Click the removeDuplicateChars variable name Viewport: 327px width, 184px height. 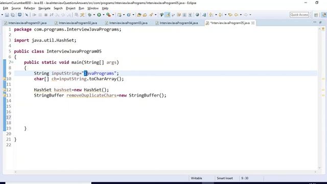[x=91, y=96]
